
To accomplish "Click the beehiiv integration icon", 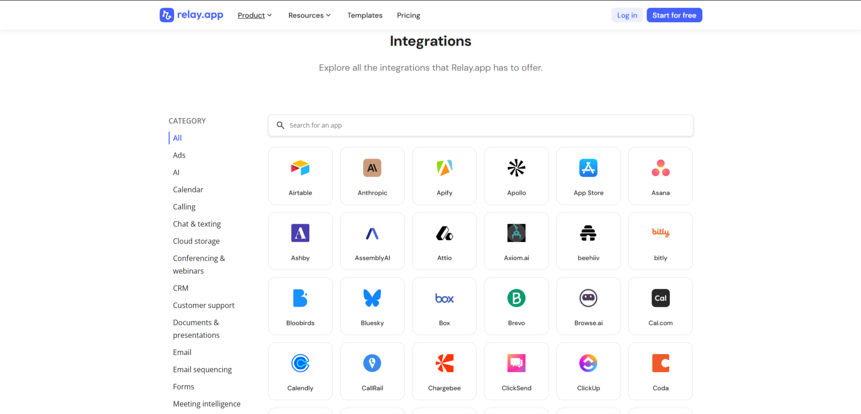I will (x=588, y=233).
